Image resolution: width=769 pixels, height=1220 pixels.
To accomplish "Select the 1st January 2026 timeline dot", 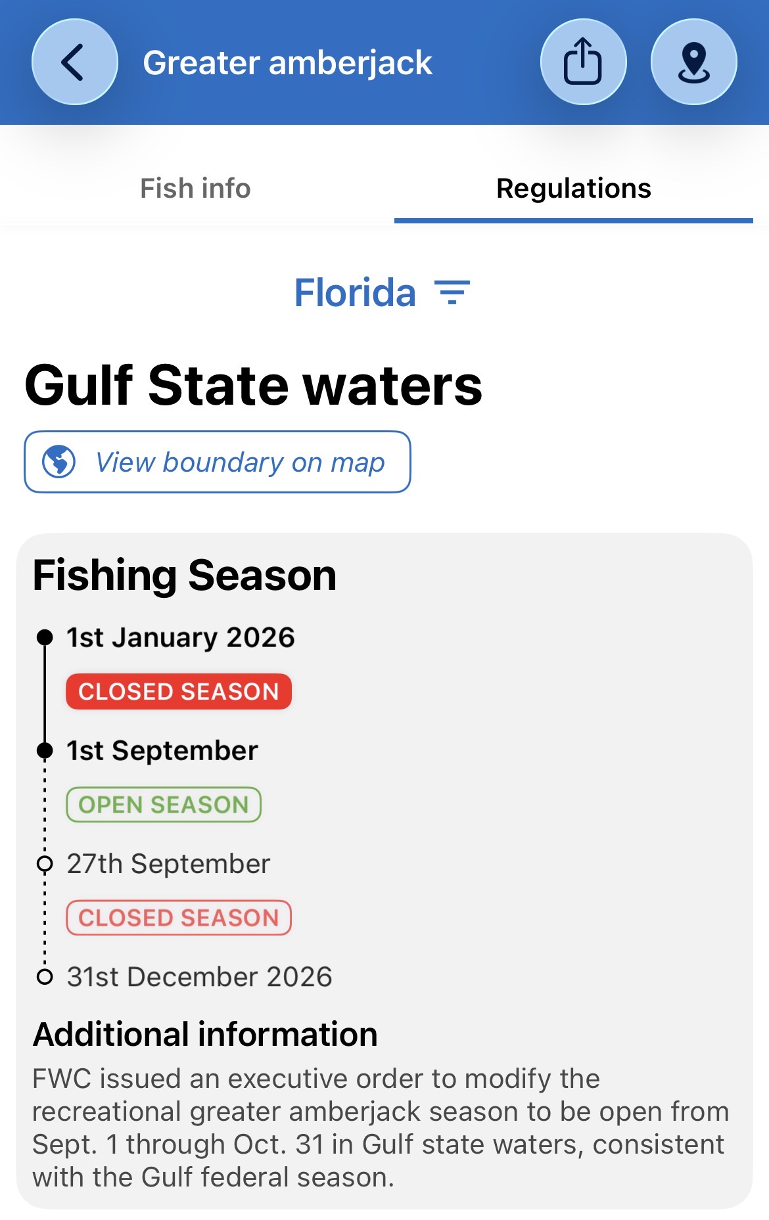I will [x=45, y=637].
